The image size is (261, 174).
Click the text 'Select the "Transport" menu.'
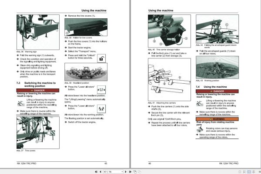coord(82,51)
